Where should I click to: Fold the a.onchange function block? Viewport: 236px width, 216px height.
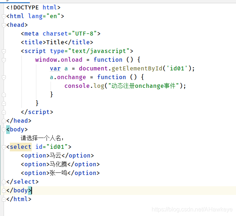4,77
